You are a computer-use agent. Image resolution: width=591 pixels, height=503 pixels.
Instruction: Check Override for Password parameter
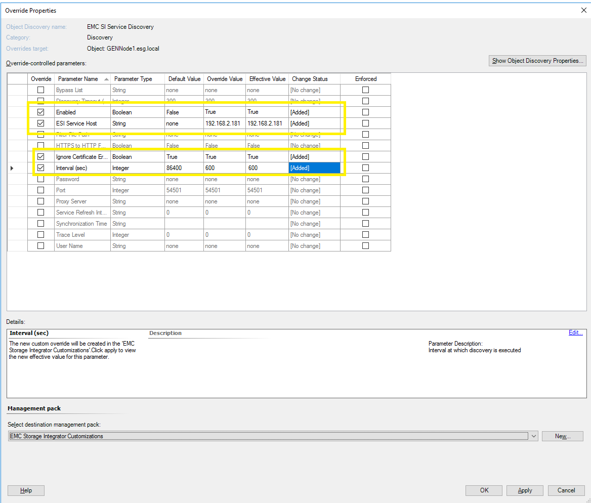(40, 179)
